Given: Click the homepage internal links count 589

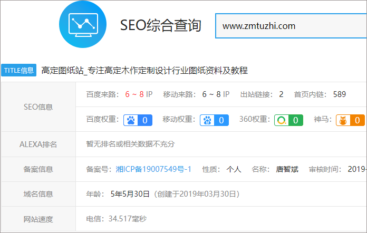Looking at the screenshot, I should pyautogui.click(x=340, y=94).
